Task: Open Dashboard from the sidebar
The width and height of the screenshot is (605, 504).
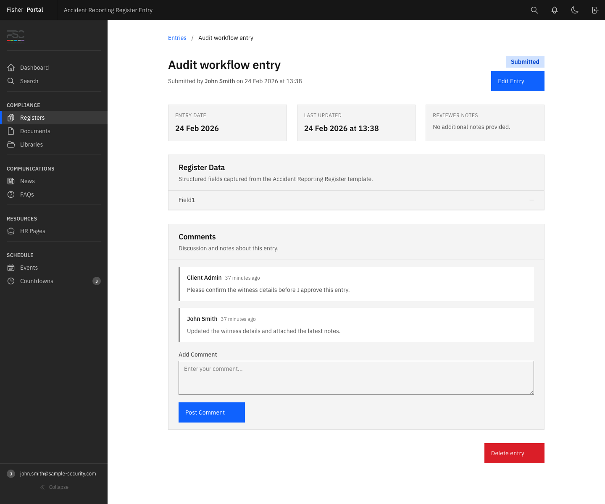Action: click(34, 68)
